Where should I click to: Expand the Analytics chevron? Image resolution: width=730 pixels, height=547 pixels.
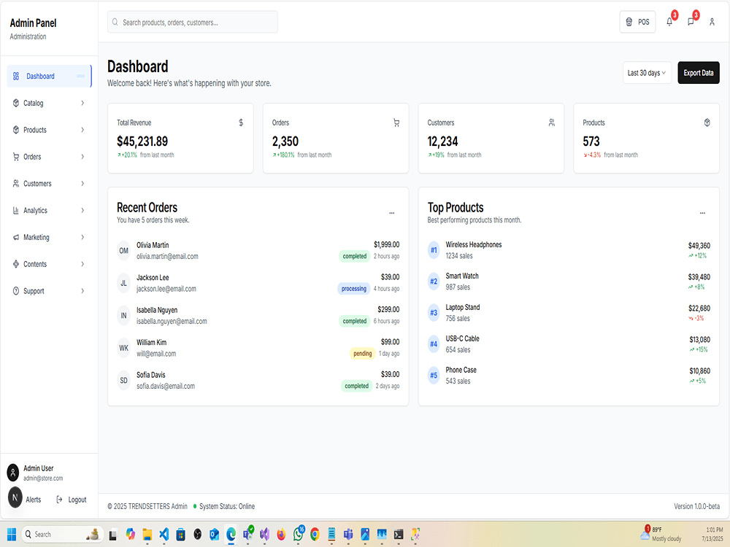pyautogui.click(x=82, y=210)
